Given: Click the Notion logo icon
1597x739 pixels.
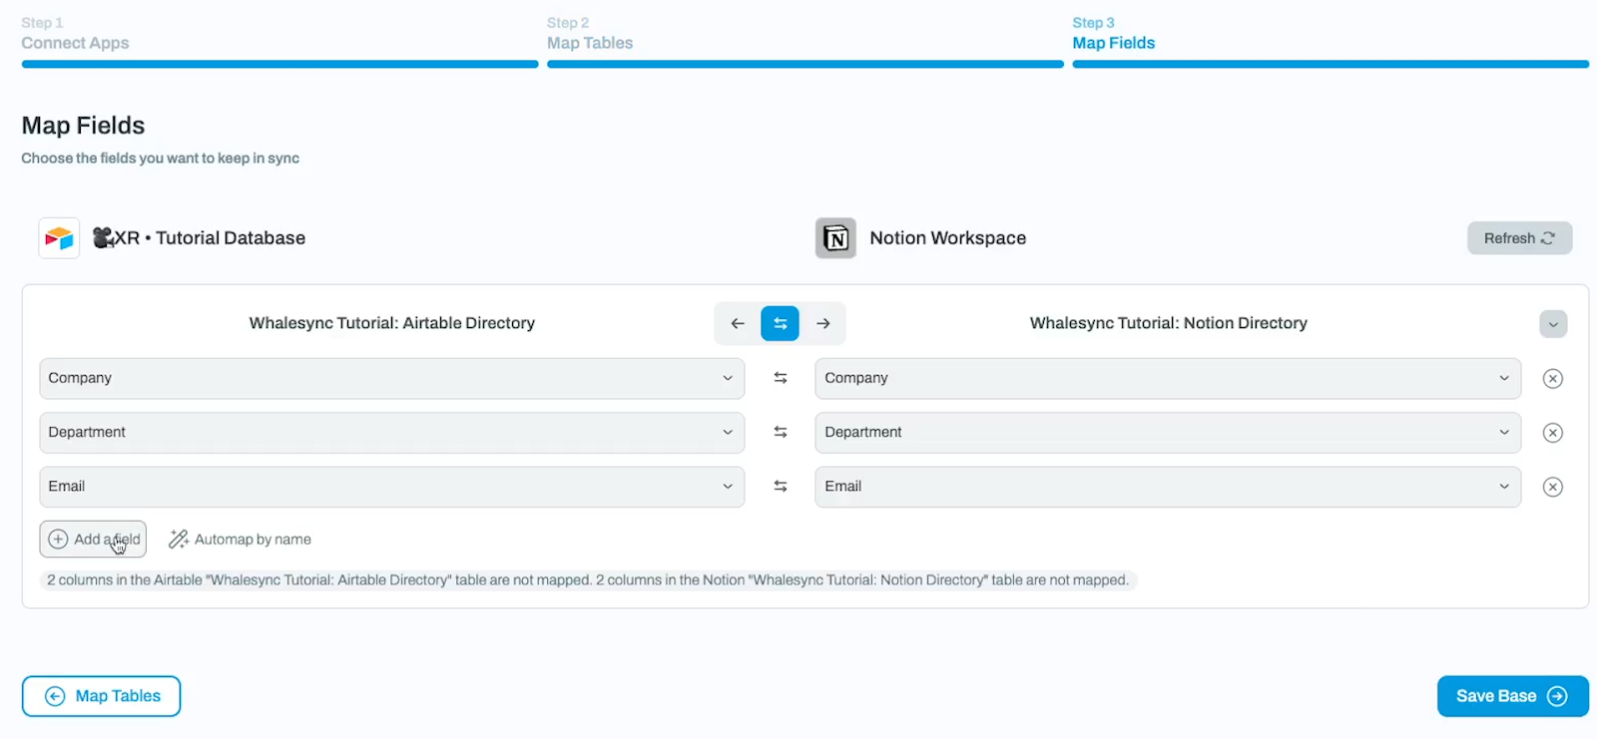Looking at the screenshot, I should [835, 238].
